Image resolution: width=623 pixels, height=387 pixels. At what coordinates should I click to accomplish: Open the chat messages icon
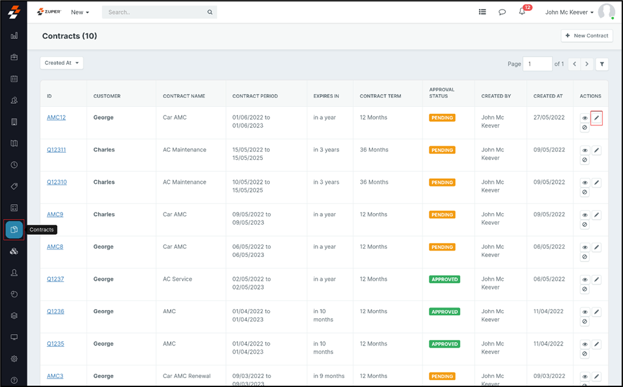pos(502,12)
